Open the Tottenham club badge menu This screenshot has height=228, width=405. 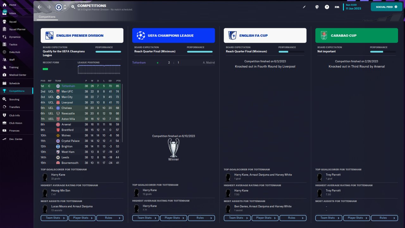(x=59, y=7)
